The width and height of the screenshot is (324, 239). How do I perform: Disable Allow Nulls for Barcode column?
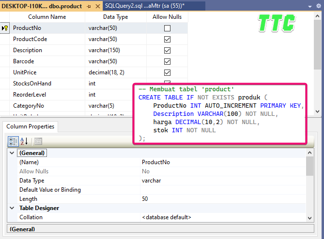167,61
